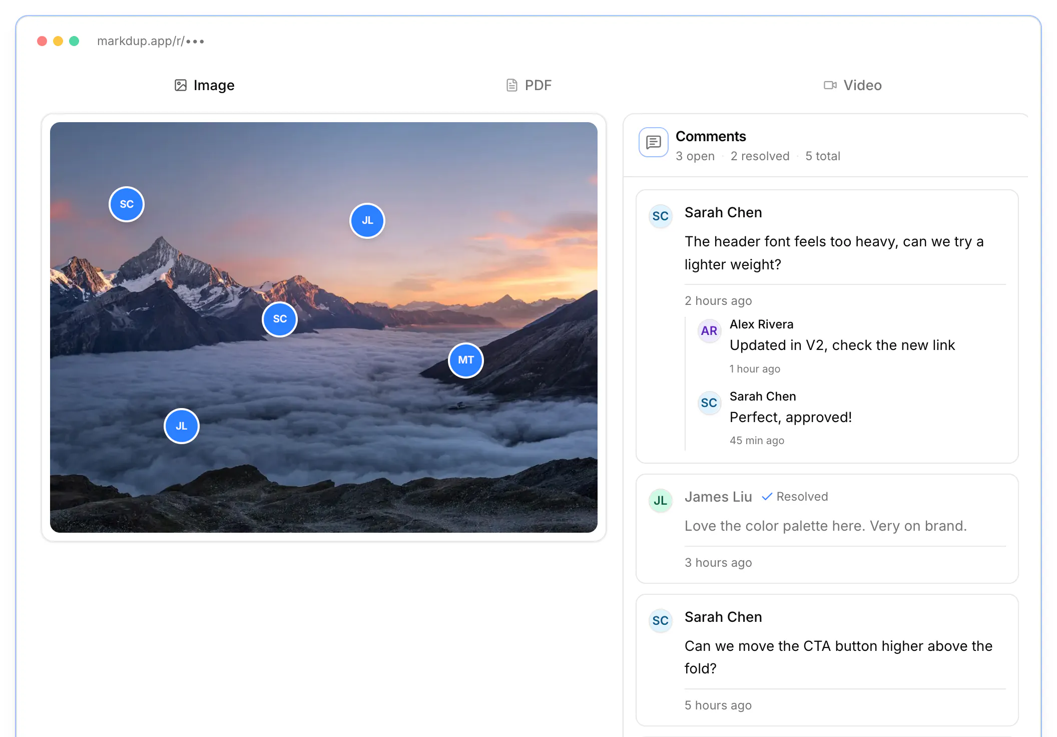
Task: Click the mountain sunset image
Action: click(x=324, y=327)
